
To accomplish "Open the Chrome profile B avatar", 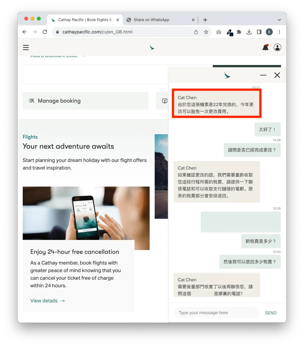I will [x=269, y=32].
